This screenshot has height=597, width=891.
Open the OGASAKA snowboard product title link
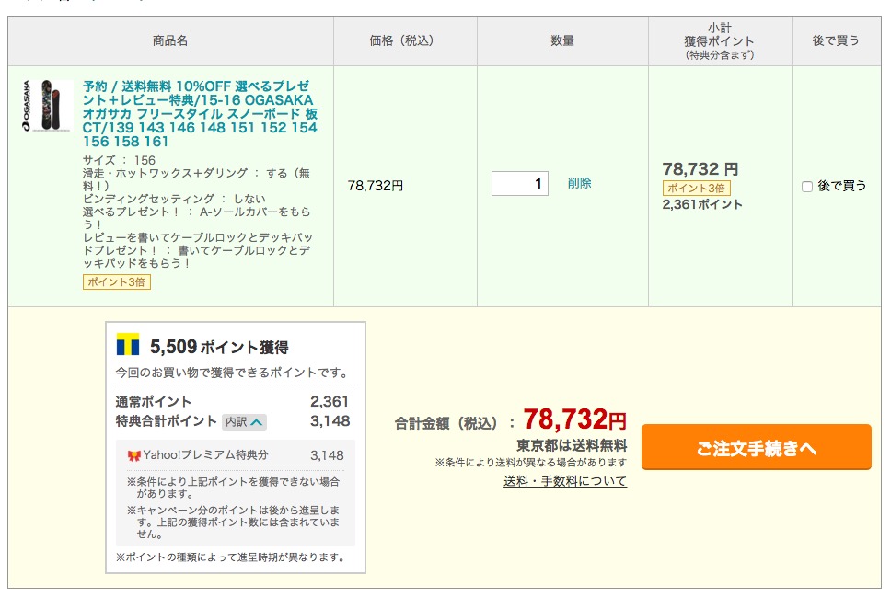click(200, 114)
